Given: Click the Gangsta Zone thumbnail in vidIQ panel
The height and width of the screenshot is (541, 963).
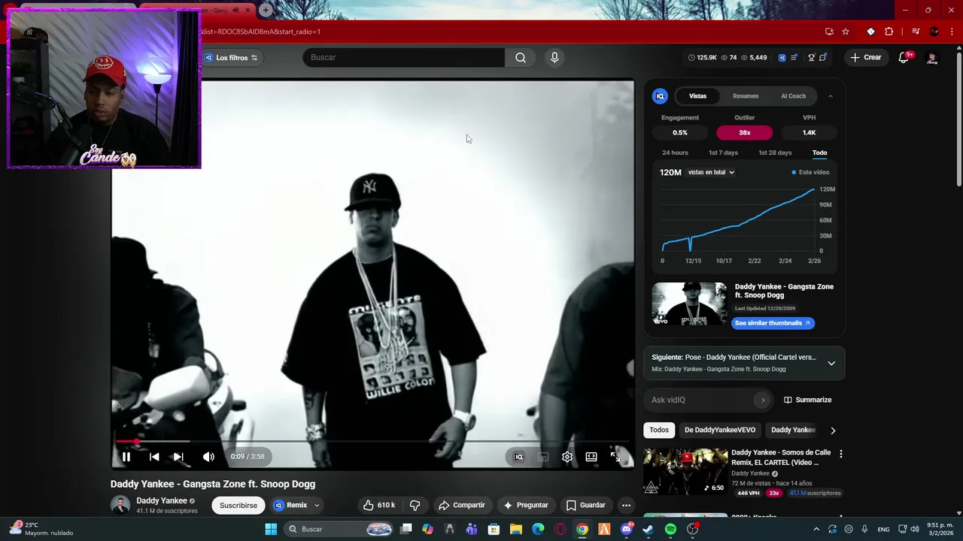Looking at the screenshot, I should (x=689, y=304).
